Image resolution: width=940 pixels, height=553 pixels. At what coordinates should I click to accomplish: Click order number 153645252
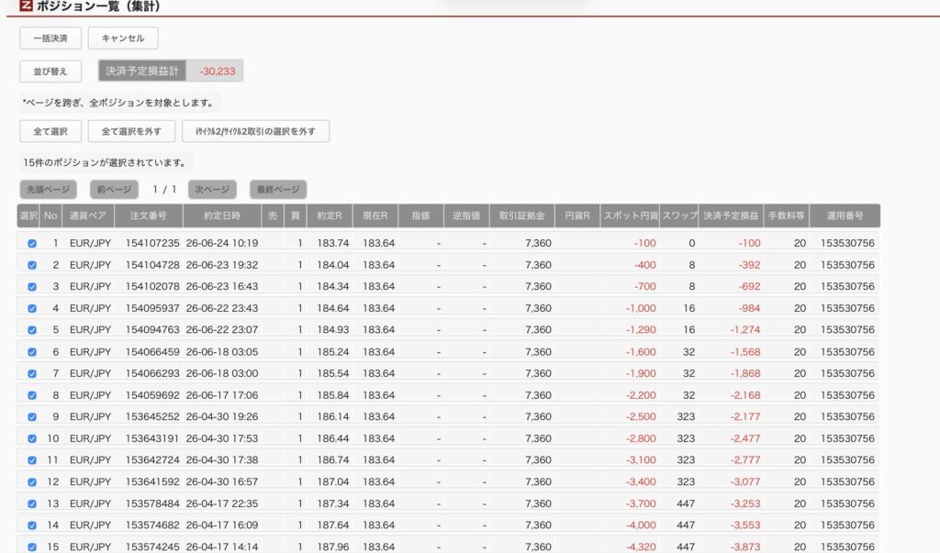point(152,417)
